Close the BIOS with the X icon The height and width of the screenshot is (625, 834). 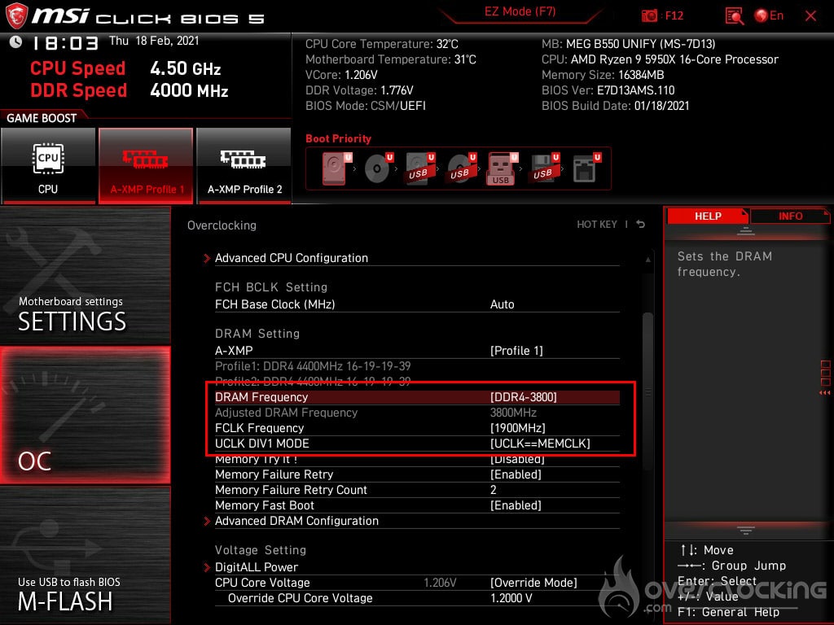(x=810, y=16)
